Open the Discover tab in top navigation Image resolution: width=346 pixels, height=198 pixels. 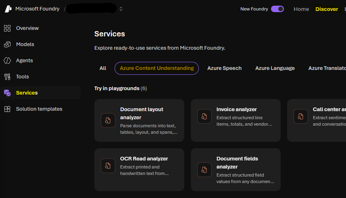[327, 9]
